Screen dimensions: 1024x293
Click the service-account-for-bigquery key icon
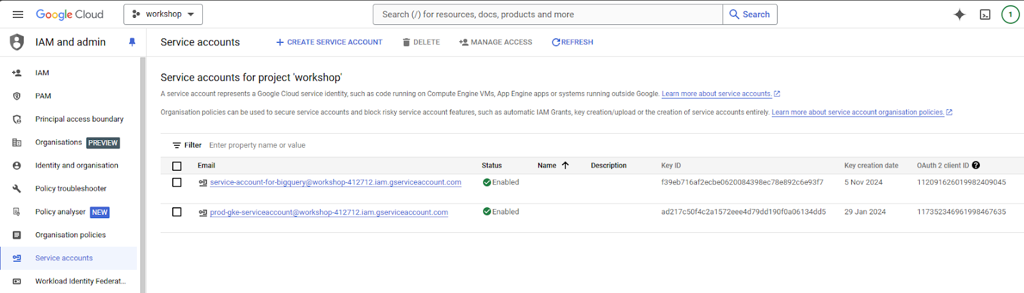click(203, 182)
